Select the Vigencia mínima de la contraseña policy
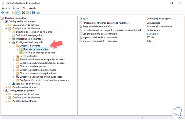The height and width of the screenshot is (120, 185). point(100,41)
